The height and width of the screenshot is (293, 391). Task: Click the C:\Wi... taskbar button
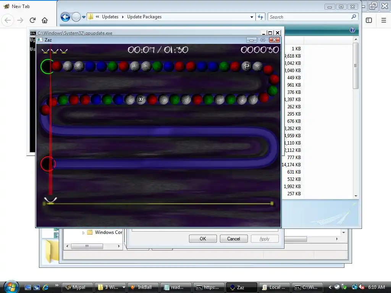tap(307, 287)
